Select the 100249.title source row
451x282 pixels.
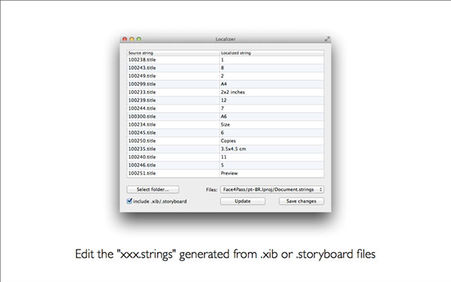pyautogui.click(x=173, y=76)
